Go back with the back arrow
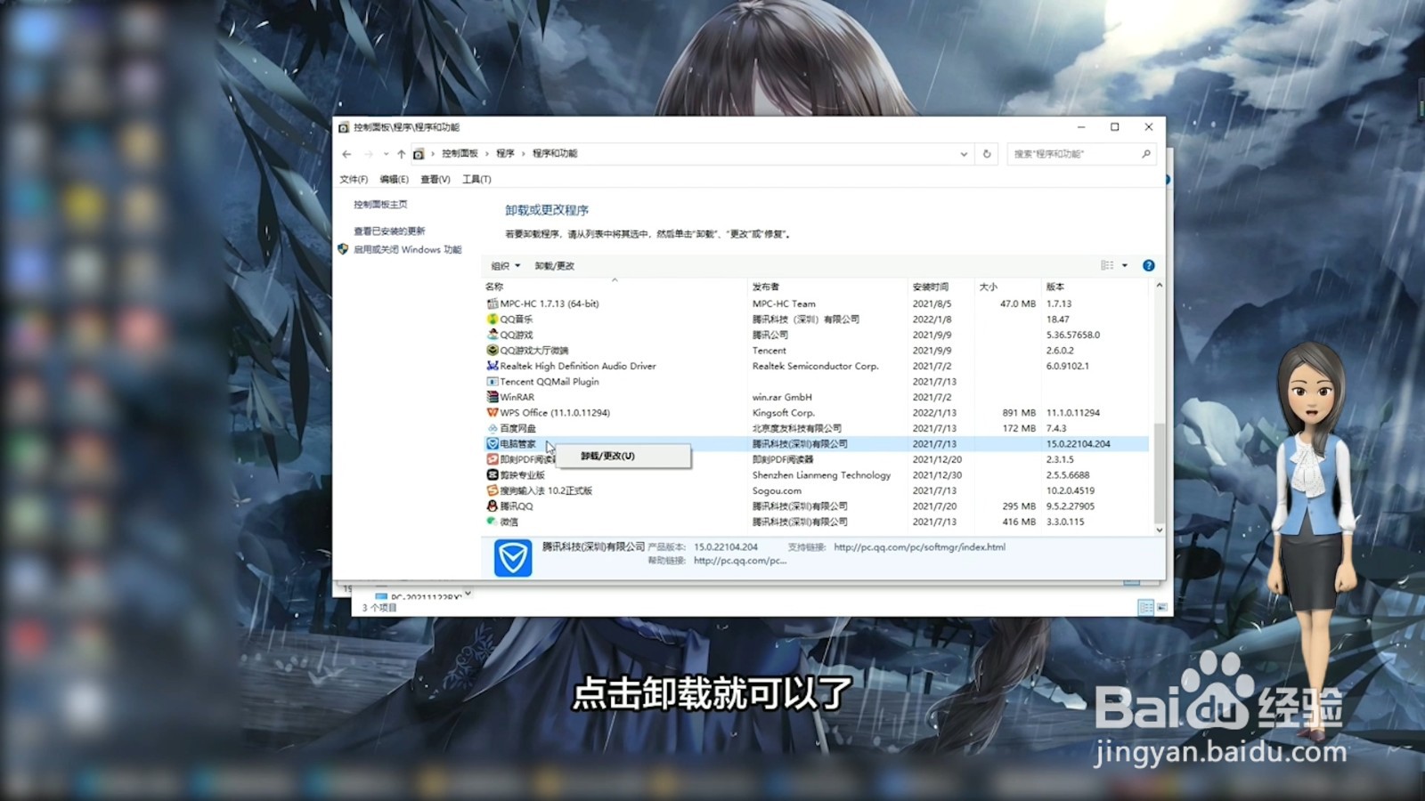This screenshot has width=1425, height=801. (346, 154)
